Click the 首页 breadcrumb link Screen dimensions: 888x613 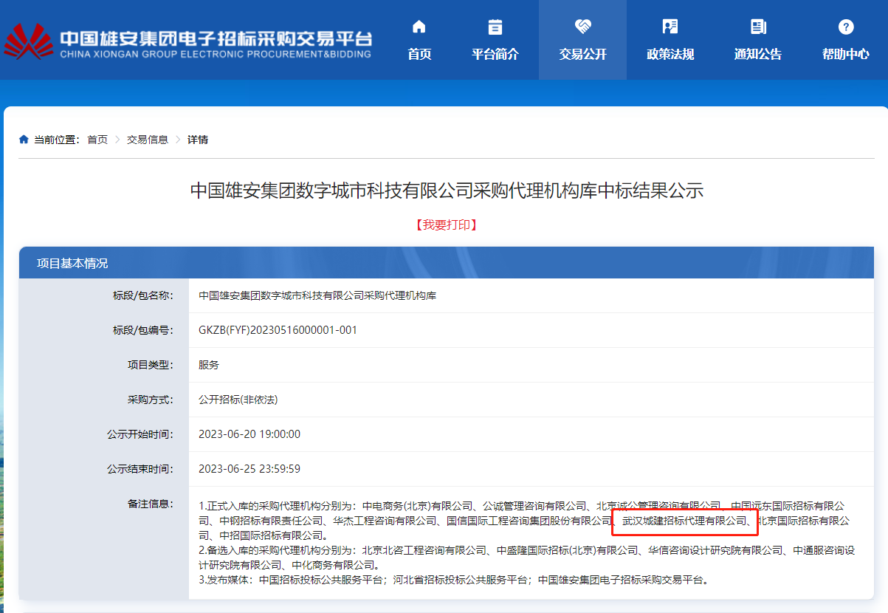[x=97, y=140]
